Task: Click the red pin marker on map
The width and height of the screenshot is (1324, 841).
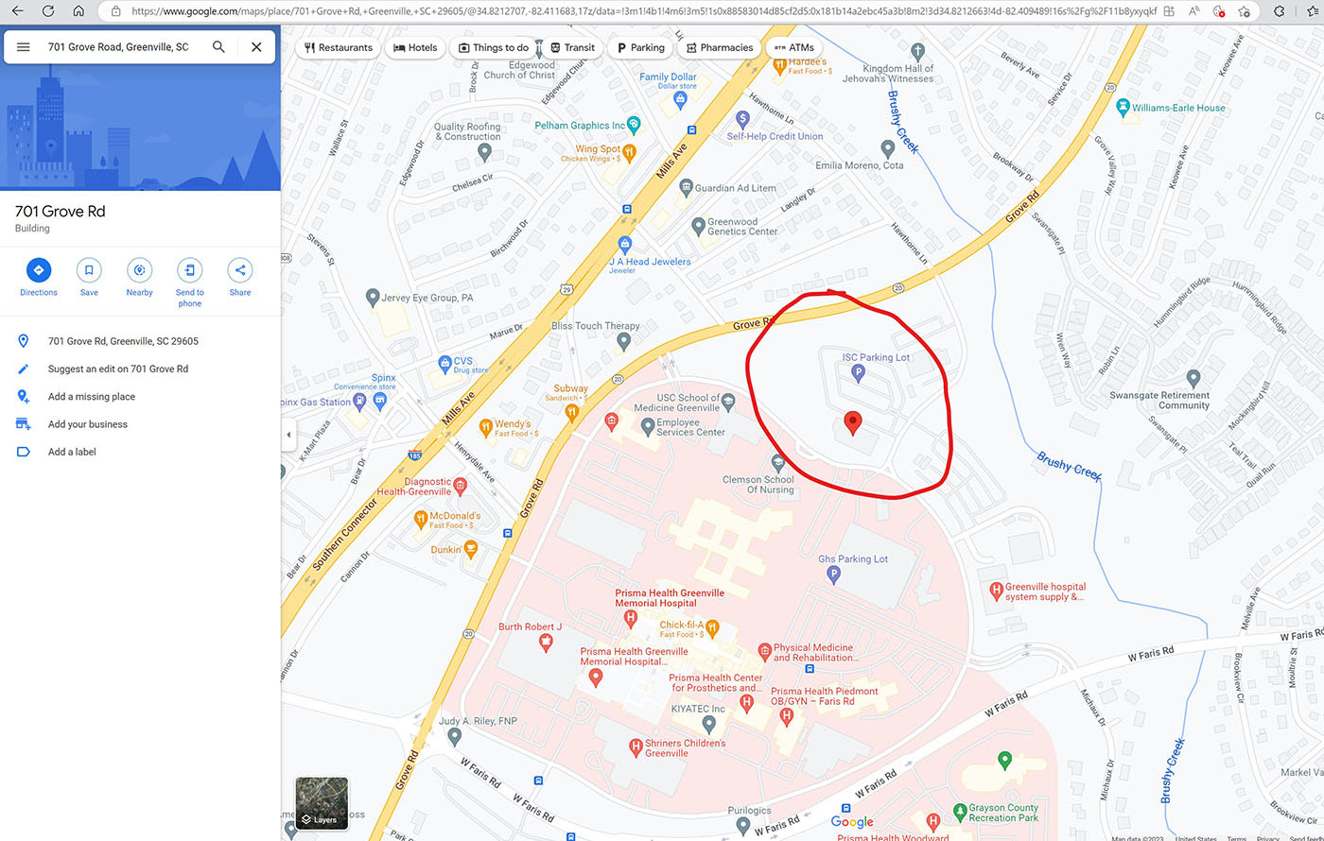Action: 853,423
